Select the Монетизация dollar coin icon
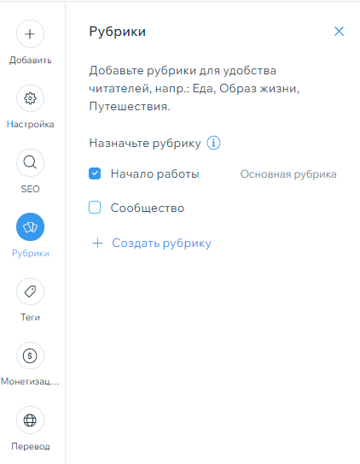 click(x=30, y=355)
